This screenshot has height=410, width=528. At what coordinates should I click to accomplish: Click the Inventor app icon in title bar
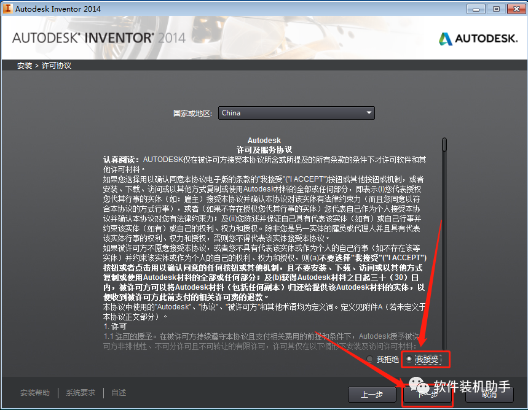tap(7, 9)
